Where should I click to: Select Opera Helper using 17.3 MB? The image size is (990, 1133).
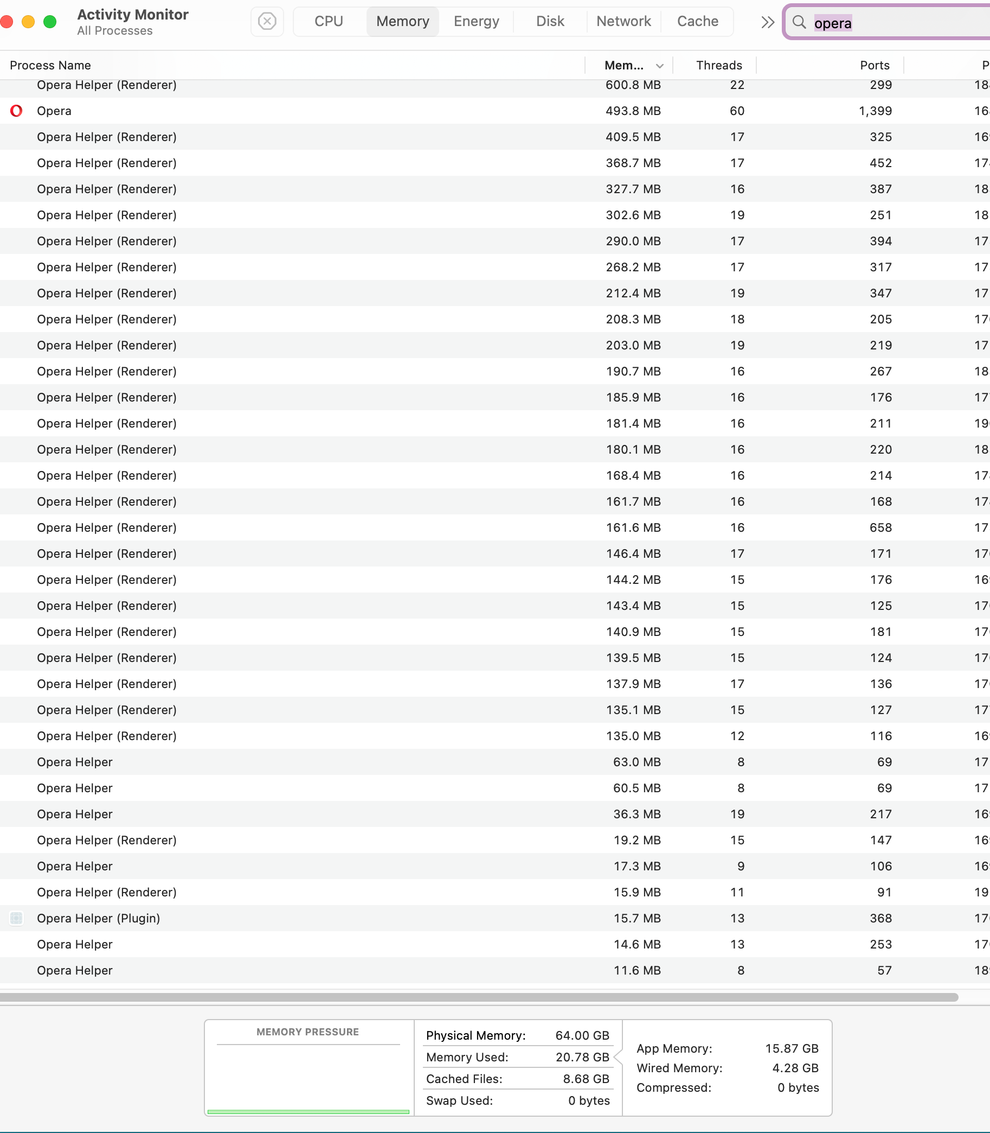(495, 866)
